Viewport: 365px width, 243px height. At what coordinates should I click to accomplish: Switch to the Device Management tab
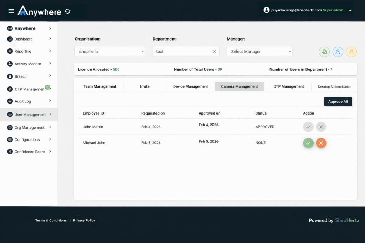[x=190, y=86]
